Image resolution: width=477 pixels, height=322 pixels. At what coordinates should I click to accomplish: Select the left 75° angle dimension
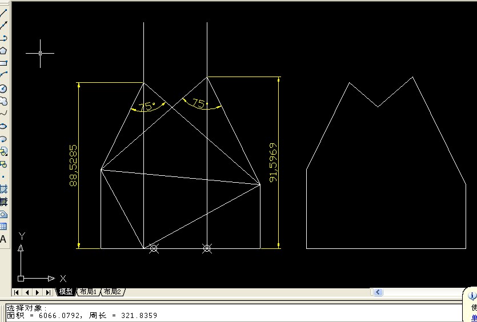(x=147, y=106)
